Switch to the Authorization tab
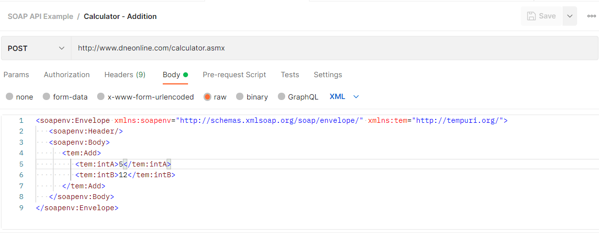 [67, 75]
